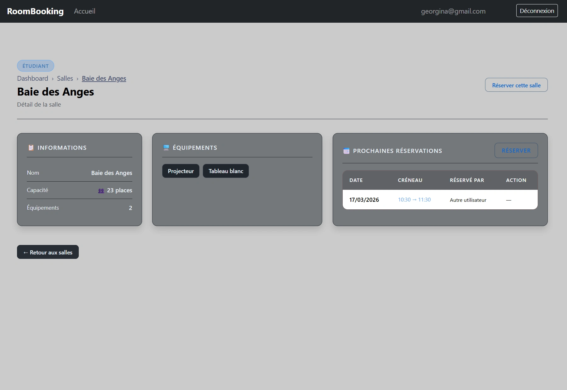The width and height of the screenshot is (567, 390).
Task: Return using Retour aux salles button
Action: (x=48, y=252)
